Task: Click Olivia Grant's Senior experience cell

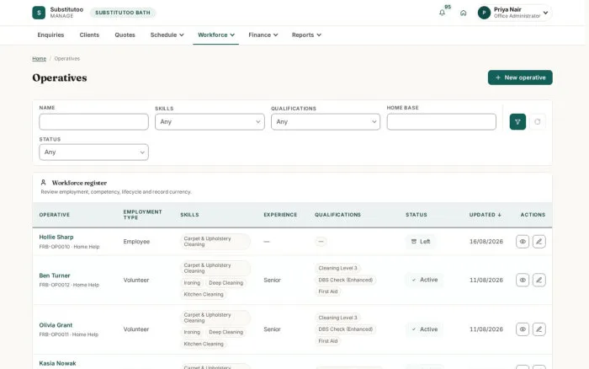Action: 272,329
